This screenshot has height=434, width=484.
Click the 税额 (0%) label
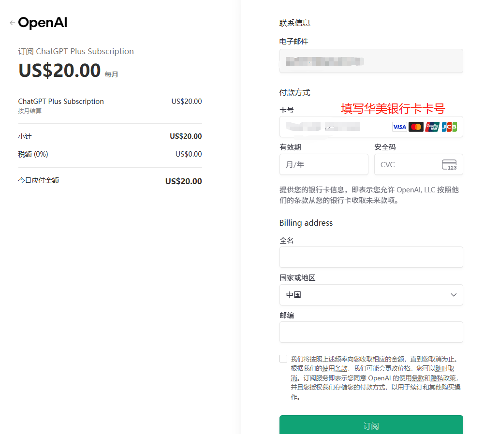tap(33, 154)
